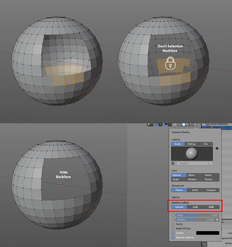Click the studio light sphere preview
Screen dimensions: 232x247
192,154
